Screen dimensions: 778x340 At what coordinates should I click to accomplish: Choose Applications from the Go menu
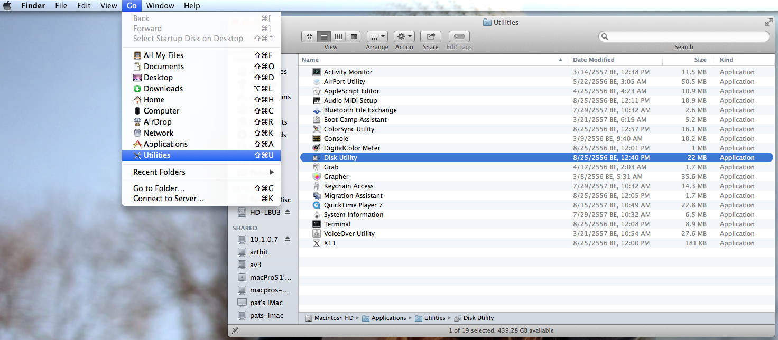point(201,144)
